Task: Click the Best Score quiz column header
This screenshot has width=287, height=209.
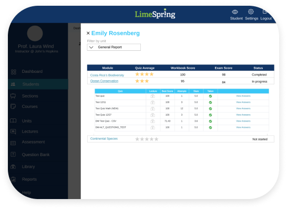Action: pyautogui.click(x=167, y=91)
